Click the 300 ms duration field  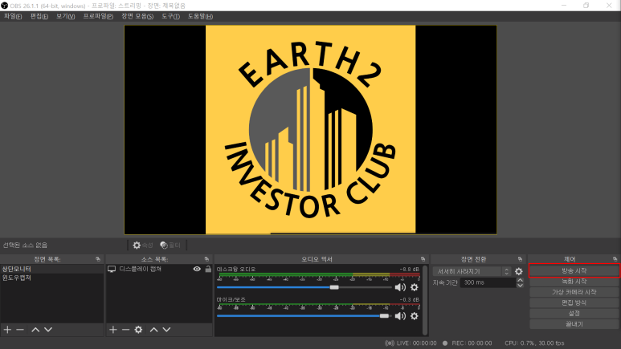(x=488, y=282)
